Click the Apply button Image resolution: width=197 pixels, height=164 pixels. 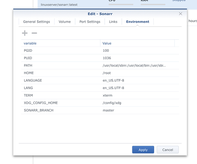[143, 150]
